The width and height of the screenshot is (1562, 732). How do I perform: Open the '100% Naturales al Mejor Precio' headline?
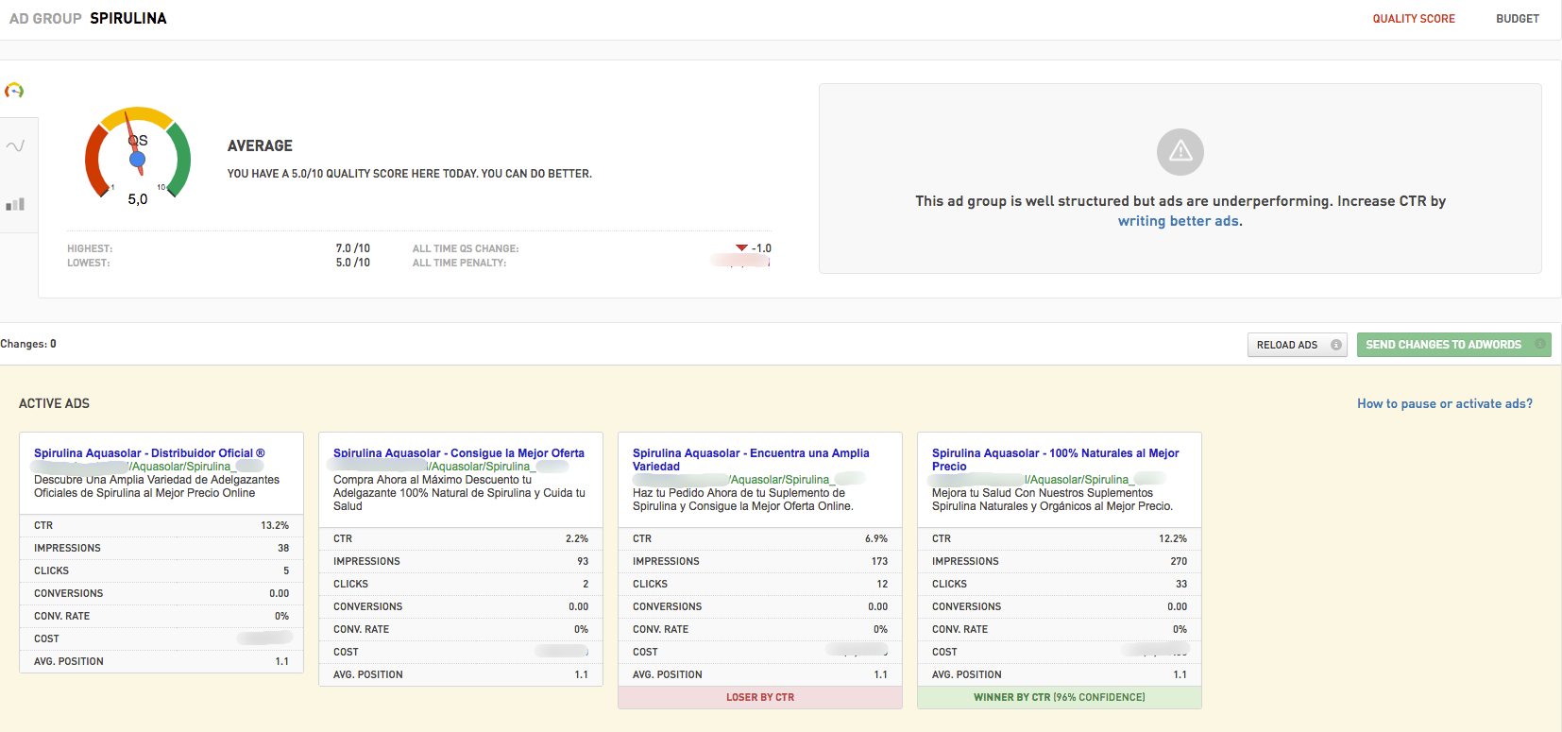[x=1056, y=460]
